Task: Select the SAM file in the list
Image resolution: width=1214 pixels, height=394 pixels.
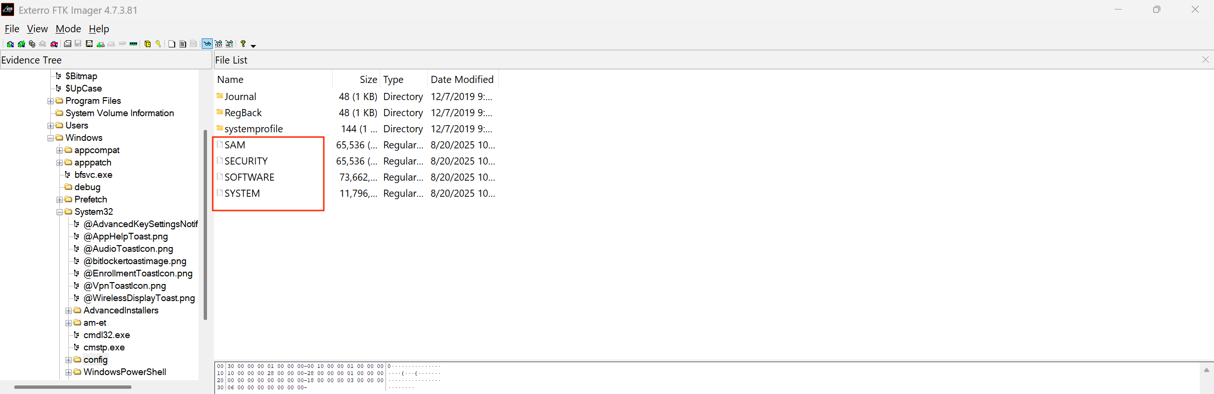Action: 235,145
